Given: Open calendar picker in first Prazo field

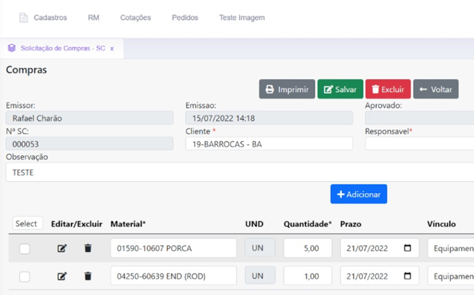Looking at the screenshot, I should click(x=407, y=248).
